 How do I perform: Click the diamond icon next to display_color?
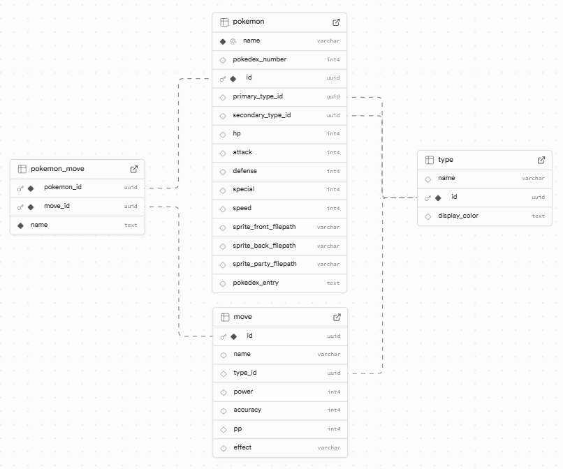428,216
